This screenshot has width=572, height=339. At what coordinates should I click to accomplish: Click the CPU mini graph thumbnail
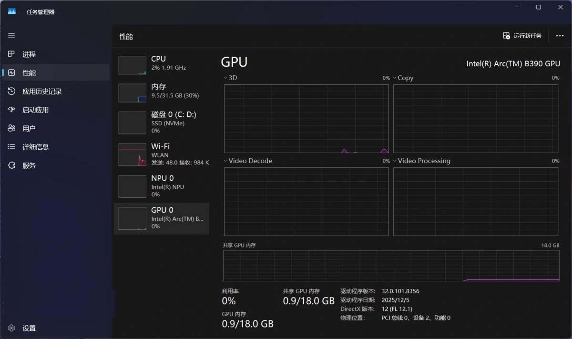coord(132,65)
